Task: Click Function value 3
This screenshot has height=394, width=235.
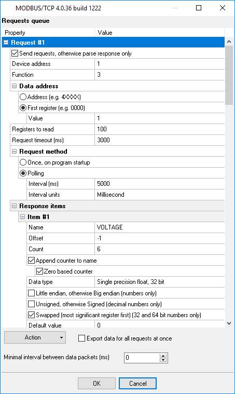Action: click(160, 75)
